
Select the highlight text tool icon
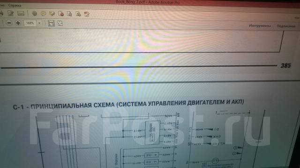click(52, 14)
